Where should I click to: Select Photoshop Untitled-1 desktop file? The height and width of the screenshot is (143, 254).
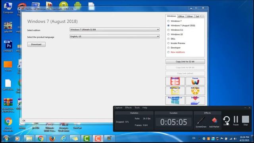(x=8, y=46)
